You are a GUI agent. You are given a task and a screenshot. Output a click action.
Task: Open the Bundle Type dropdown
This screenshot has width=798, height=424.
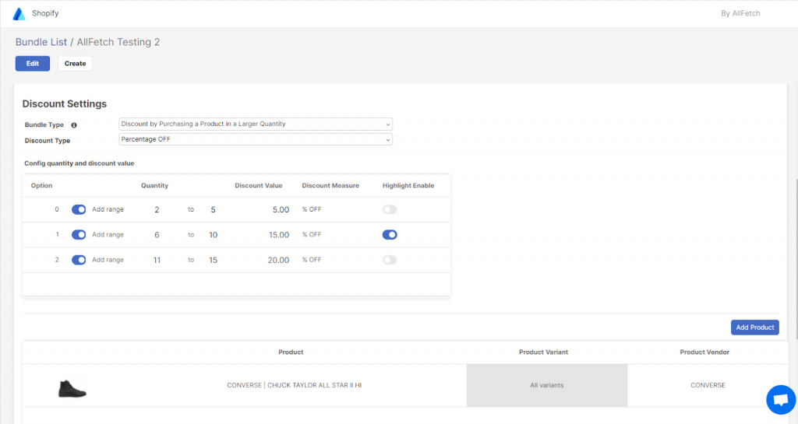click(x=256, y=124)
